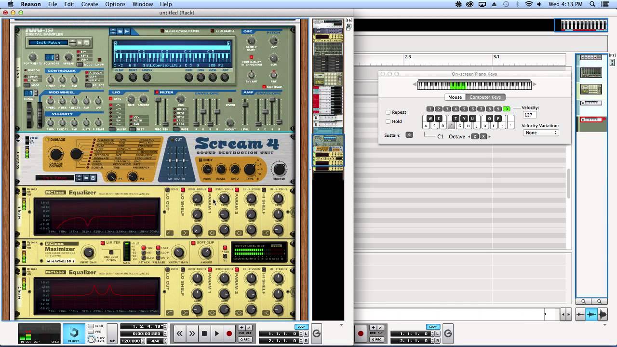Switch piano keys to Mouse tab
Image resolution: width=617 pixels, height=347 pixels.
coord(455,97)
